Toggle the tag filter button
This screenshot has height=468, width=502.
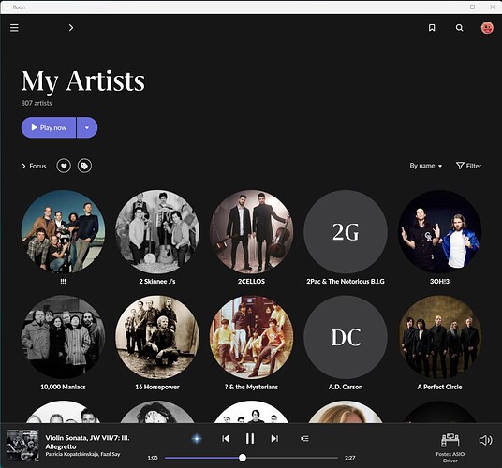[84, 166]
